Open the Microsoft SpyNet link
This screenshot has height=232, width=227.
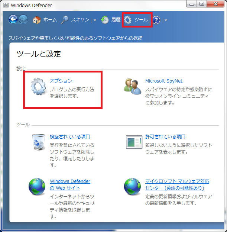[164, 81]
